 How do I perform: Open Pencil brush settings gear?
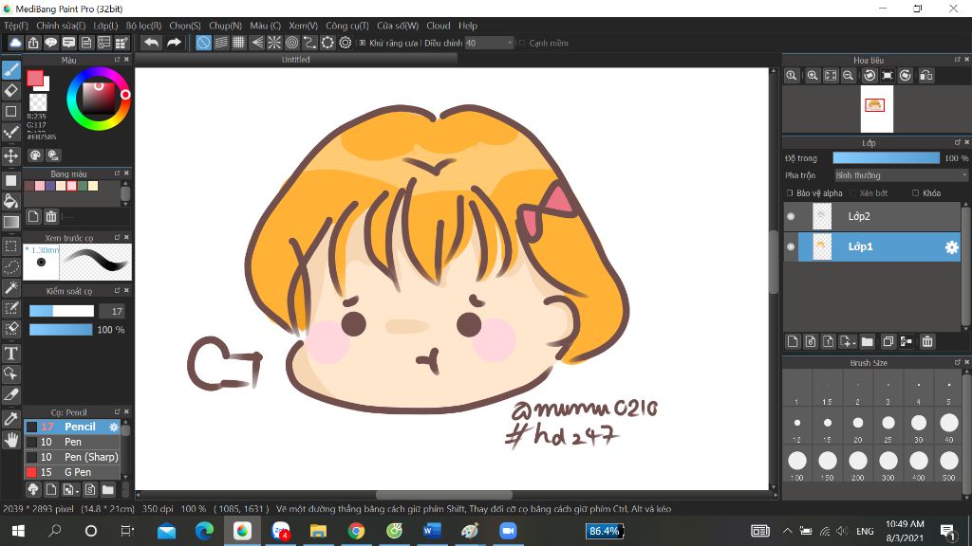point(114,428)
